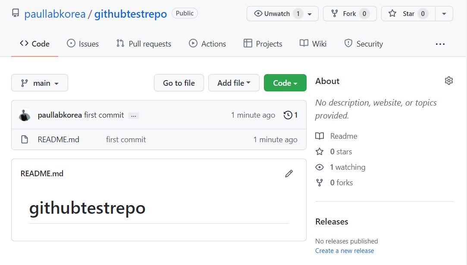Viewport: 467px width, 265px height.
Task: Click the About heading
Action: click(x=327, y=81)
